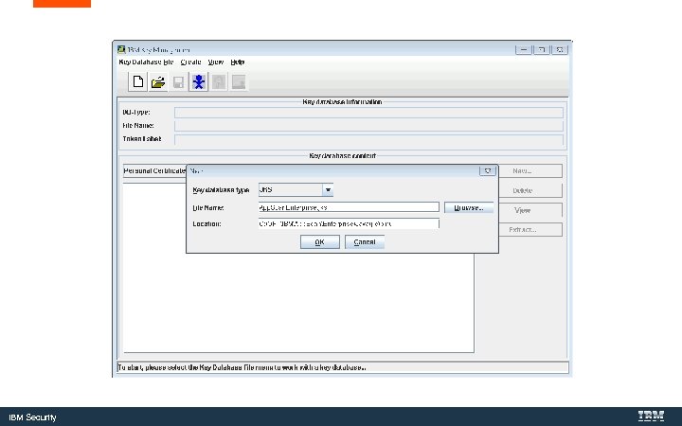Viewport: 682px width, 426px height.
Task: Click the Browse... button
Action: point(469,207)
